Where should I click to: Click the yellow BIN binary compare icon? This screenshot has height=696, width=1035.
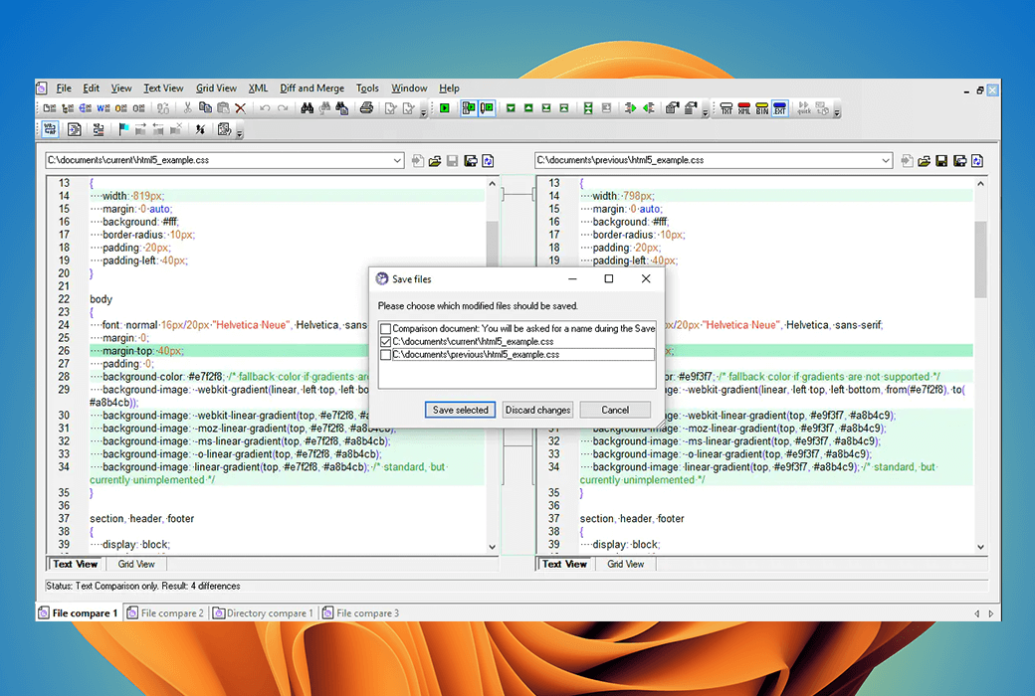tap(761, 108)
